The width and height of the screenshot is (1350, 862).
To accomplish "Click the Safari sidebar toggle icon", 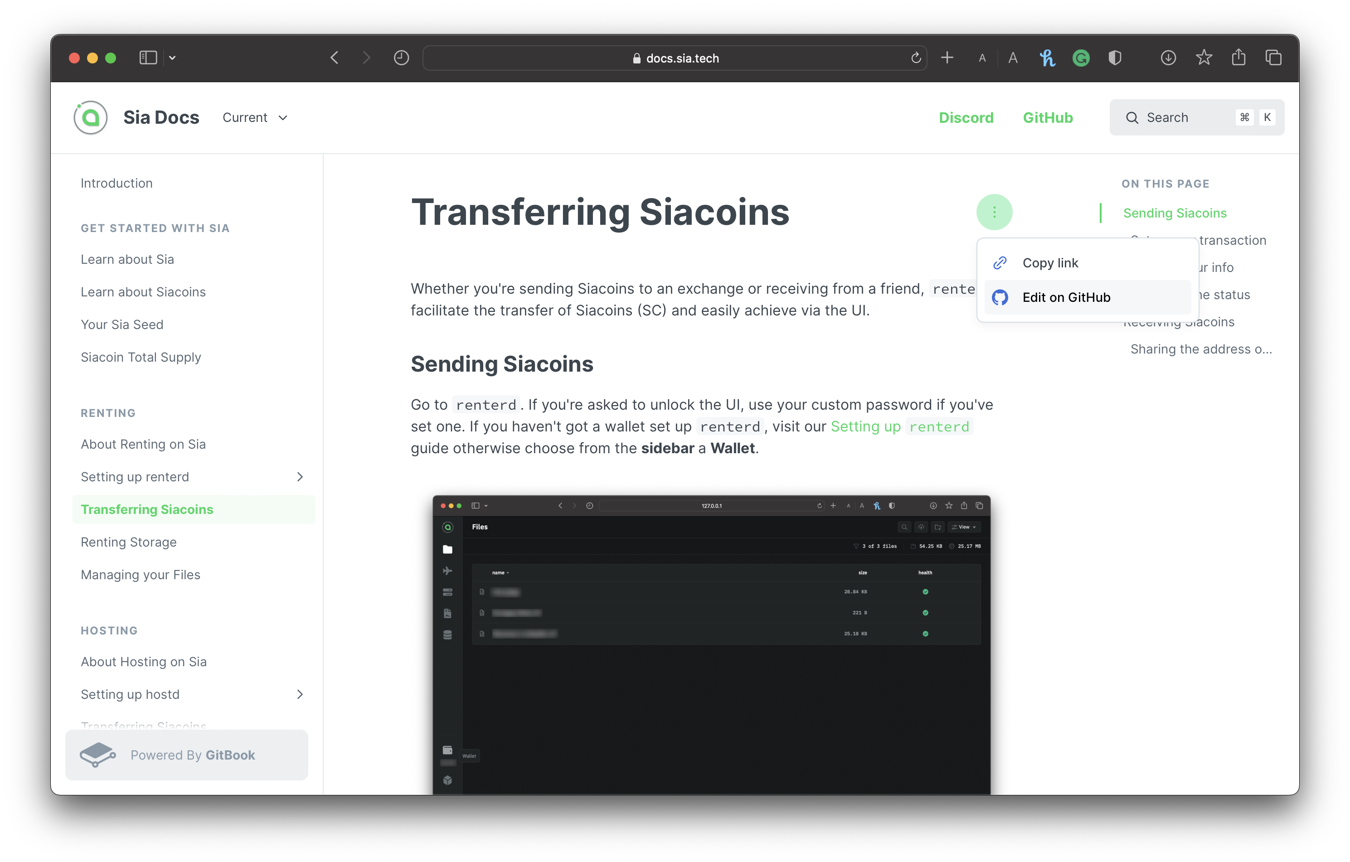I will tap(148, 58).
